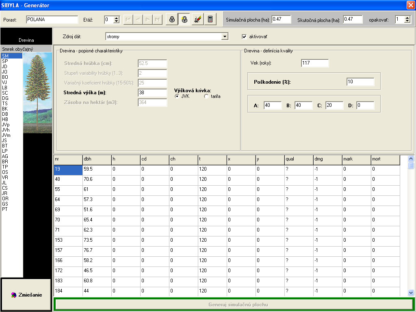Click the paintbrush clear icon in toolbar

click(x=197, y=19)
